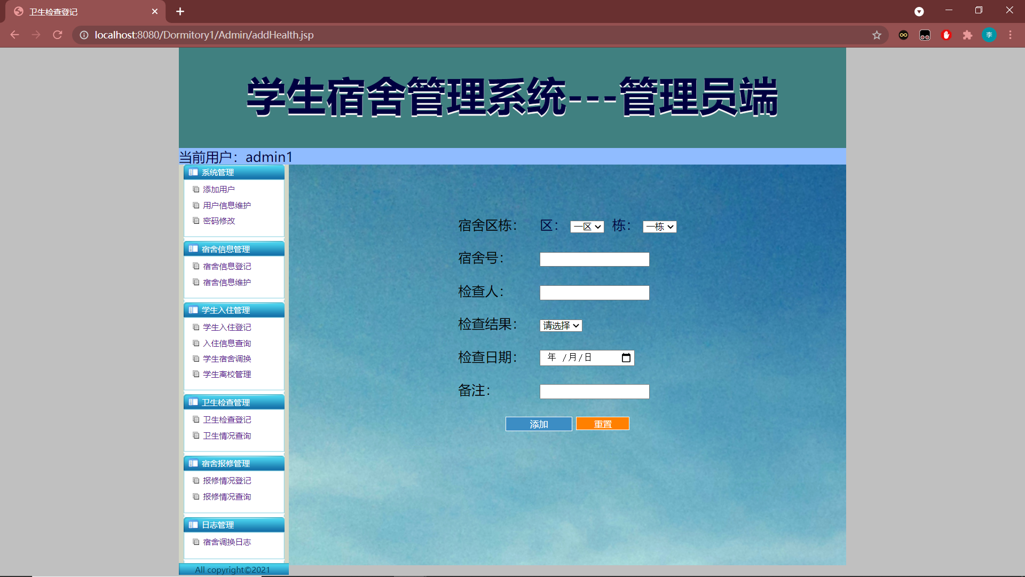Bookmark the page with the star icon
The image size is (1025, 577).
pos(877,35)
